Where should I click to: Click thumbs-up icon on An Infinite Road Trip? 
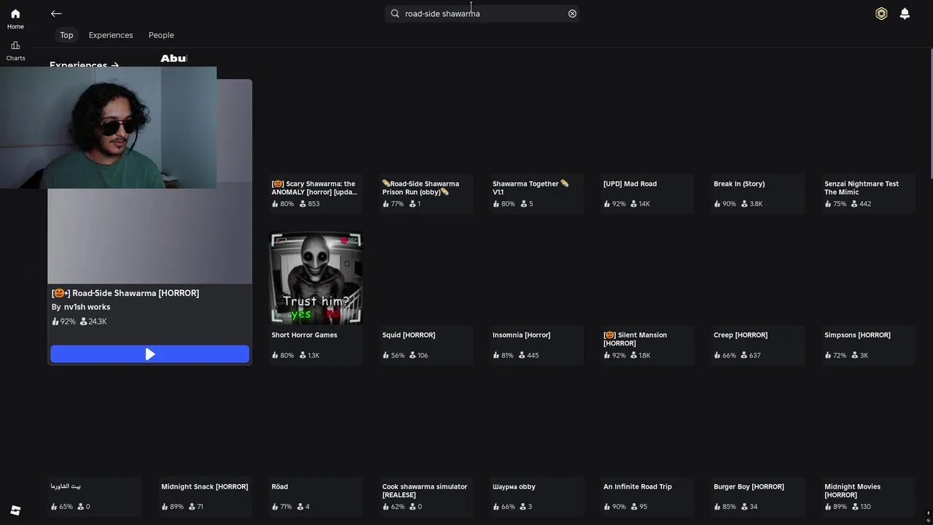(x=606, y=507)
